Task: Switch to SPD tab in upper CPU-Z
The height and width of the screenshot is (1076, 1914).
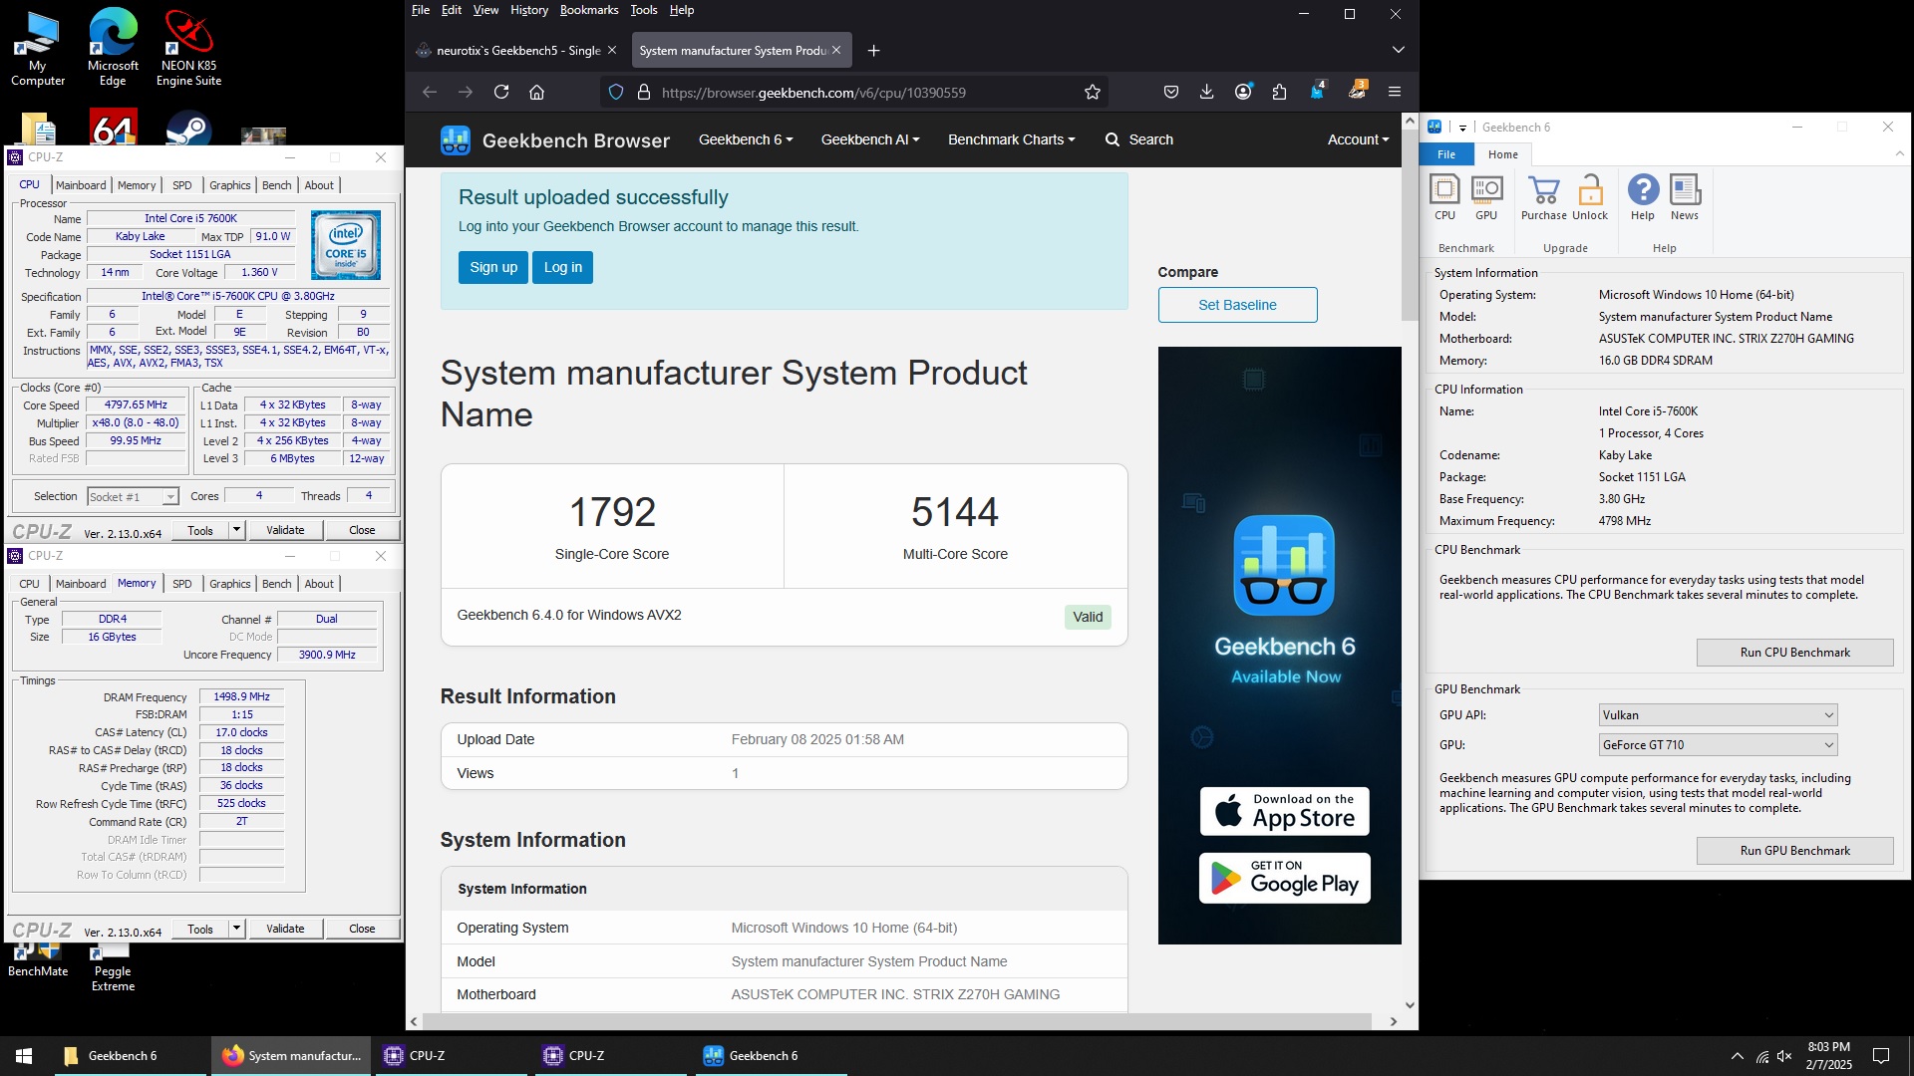Action: (181, 185)
